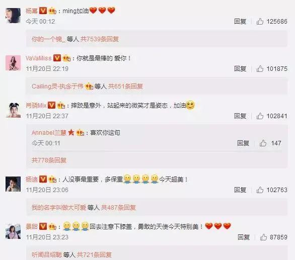Image resolution: width=295 pixels, height=260 pixels.
Task: Click 杨迪's avatar thumbnail
Action: coord(13,184)
